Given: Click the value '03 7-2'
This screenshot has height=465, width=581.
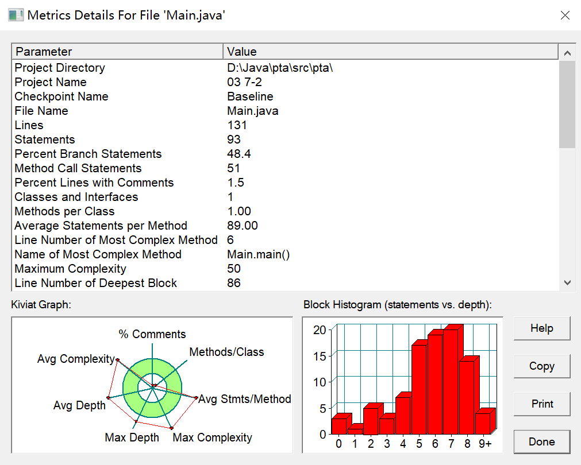Looking at the screenshot, I should point(244,82).
